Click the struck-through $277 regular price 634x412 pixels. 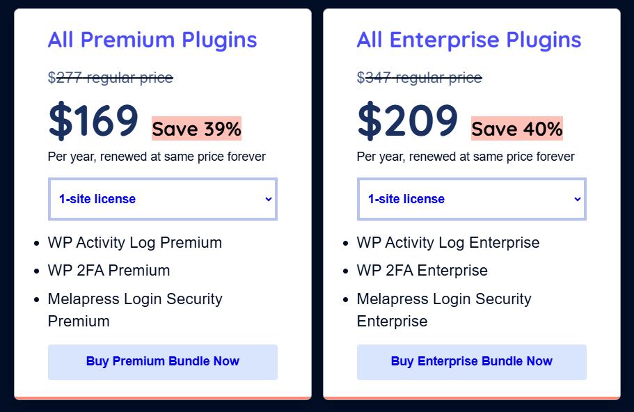tap(110, 77)
